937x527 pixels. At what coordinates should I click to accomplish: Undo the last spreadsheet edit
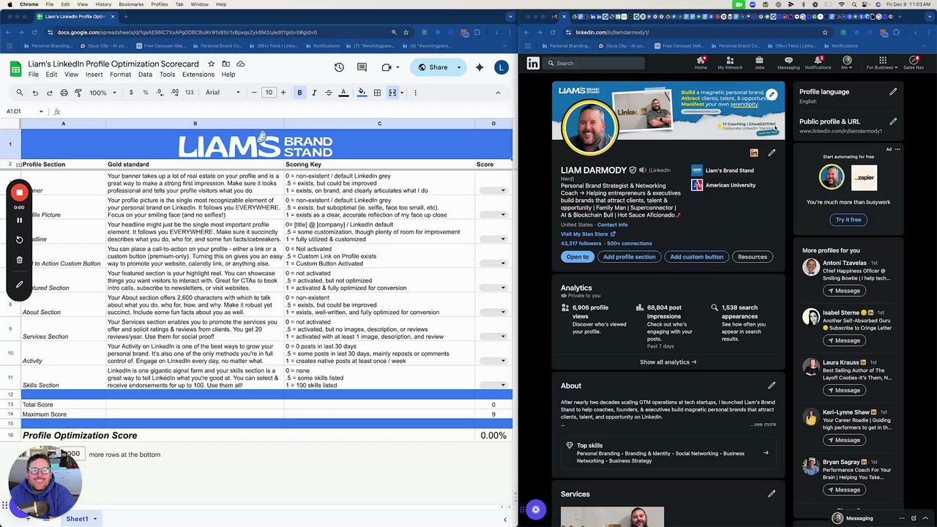(35, 93)
